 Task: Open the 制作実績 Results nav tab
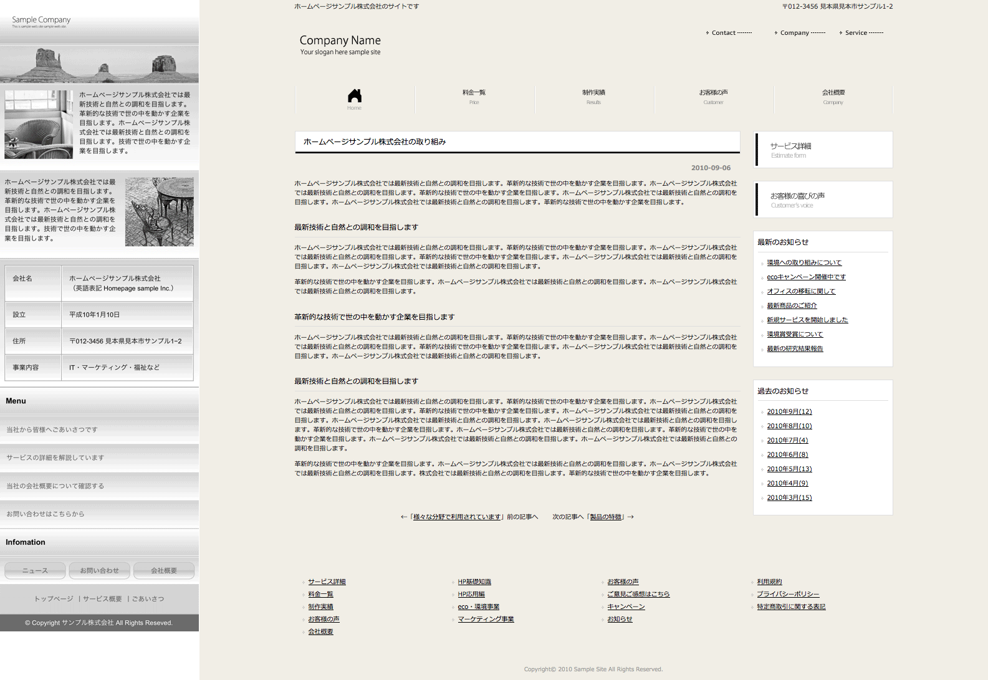[x=593, y=97]
